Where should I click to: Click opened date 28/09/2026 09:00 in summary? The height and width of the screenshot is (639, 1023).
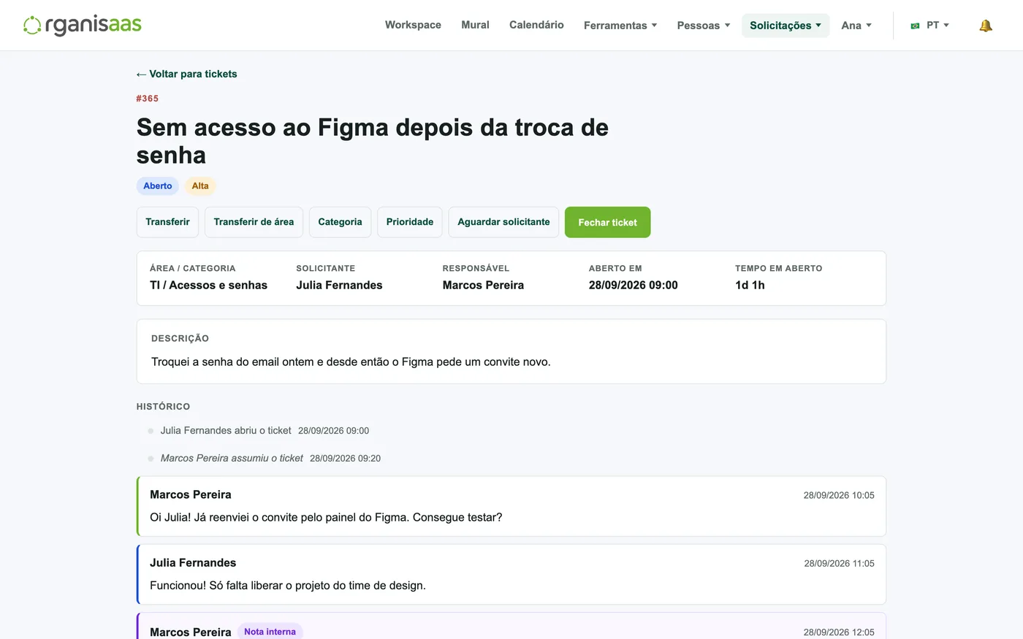633,286
